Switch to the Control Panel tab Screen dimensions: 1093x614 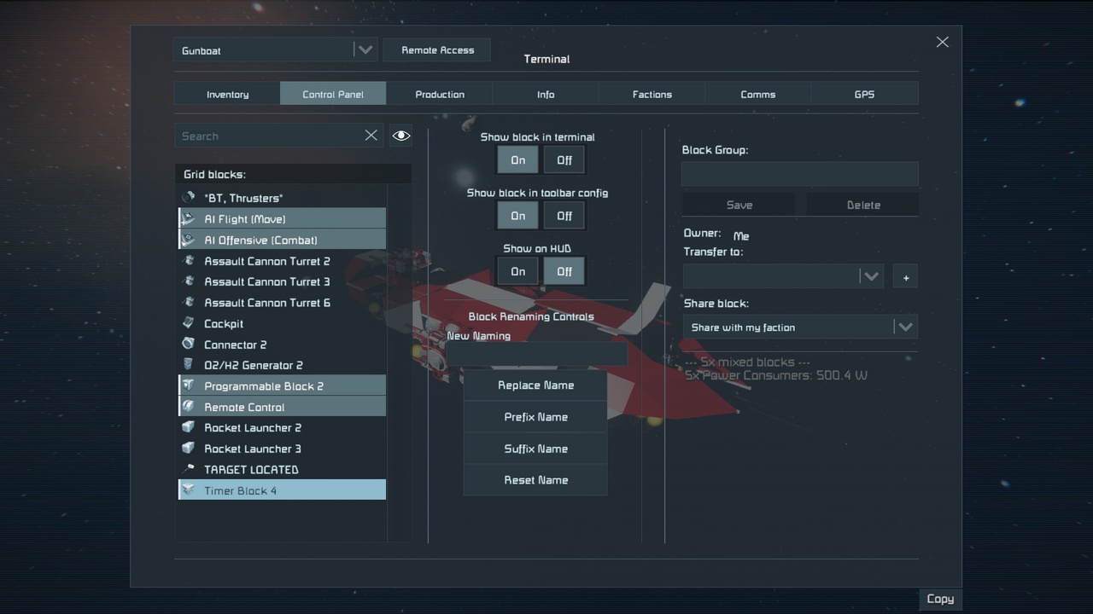pos(333,94)
